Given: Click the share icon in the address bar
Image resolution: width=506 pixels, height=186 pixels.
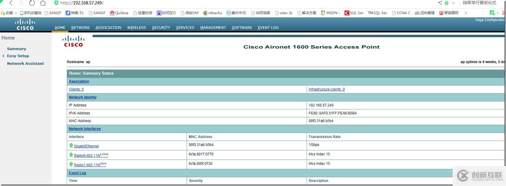Looking at the screenshot, I should [440, 3].
